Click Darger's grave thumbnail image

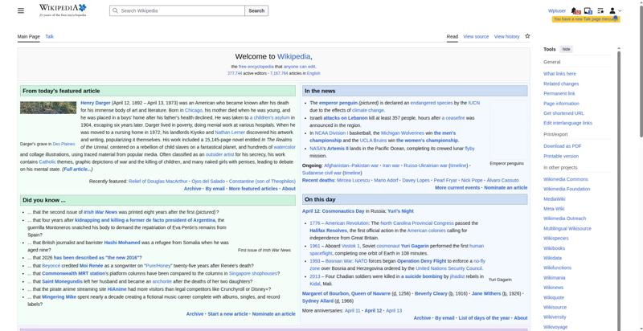pyautogui.click(x=48, y=108)
